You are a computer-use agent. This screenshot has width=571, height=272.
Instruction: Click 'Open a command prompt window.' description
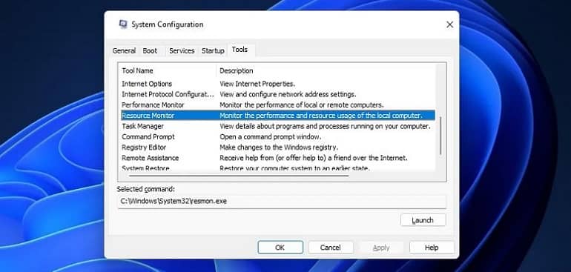coord(270,137)
